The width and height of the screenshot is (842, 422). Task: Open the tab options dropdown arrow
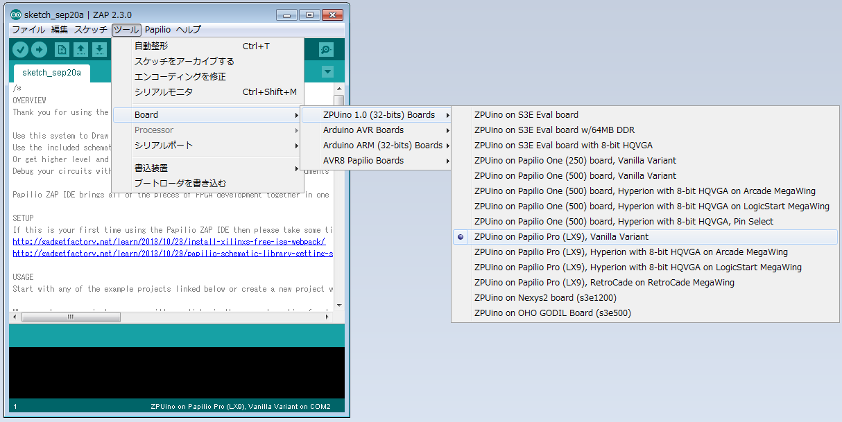point(328,71)
